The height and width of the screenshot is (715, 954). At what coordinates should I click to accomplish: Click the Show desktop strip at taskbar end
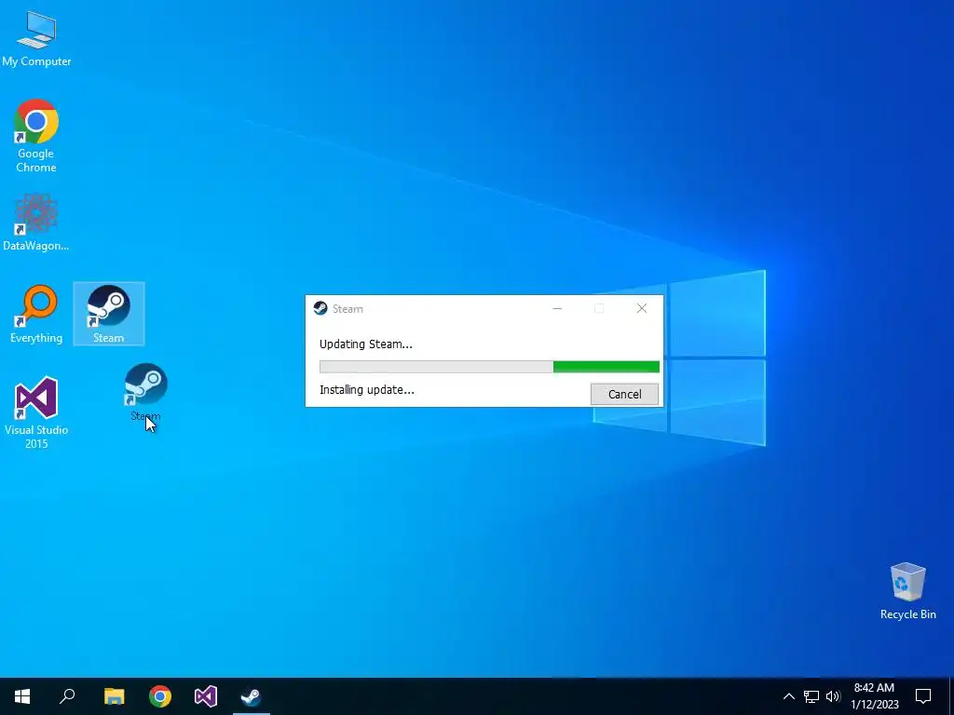(951, 696)
